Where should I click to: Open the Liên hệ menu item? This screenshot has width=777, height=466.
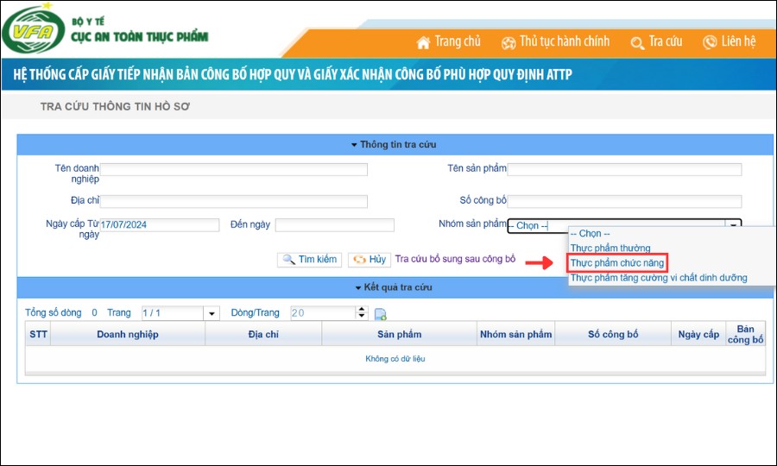coord(738,41)
